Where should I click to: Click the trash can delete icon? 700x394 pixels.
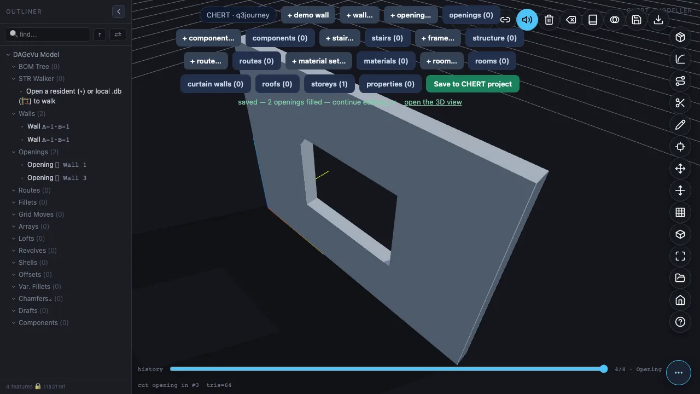click(549, 20)
